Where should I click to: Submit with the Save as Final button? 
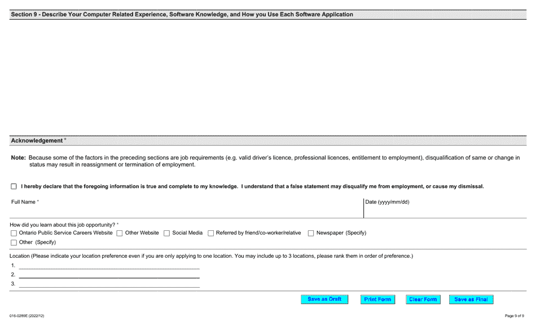point(471,299)
